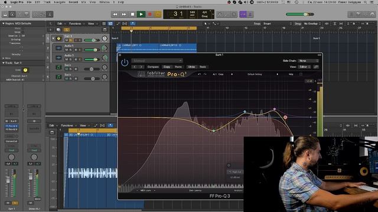The image size is (378, 212).
Task: Toggle the yellow Cycle button
Action: (158, 14)
